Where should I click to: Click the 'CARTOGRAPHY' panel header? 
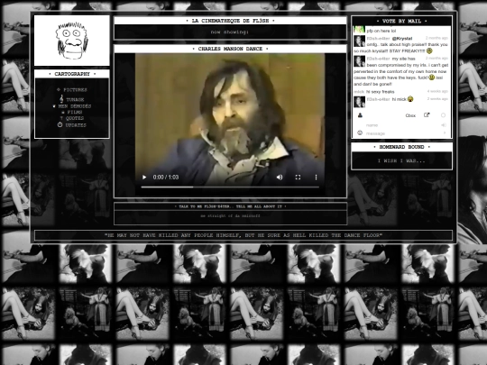[x=72, y=74]
